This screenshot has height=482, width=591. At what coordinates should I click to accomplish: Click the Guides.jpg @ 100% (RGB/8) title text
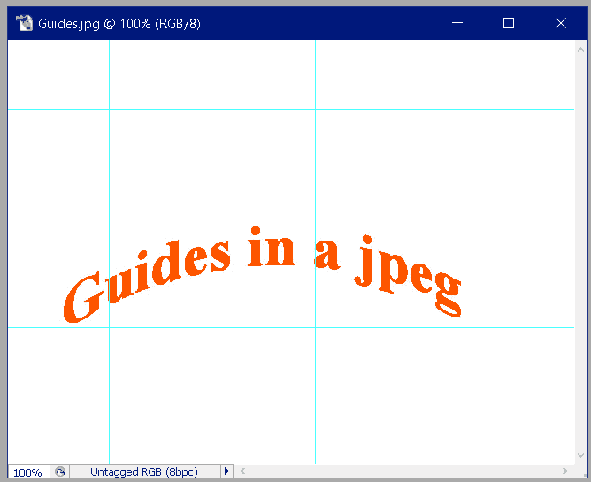click(x=119, y=24)
